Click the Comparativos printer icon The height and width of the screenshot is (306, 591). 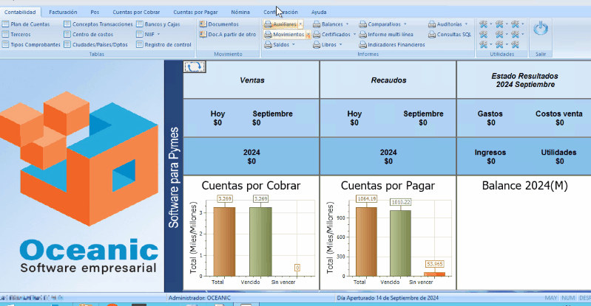tap(362, 24)
